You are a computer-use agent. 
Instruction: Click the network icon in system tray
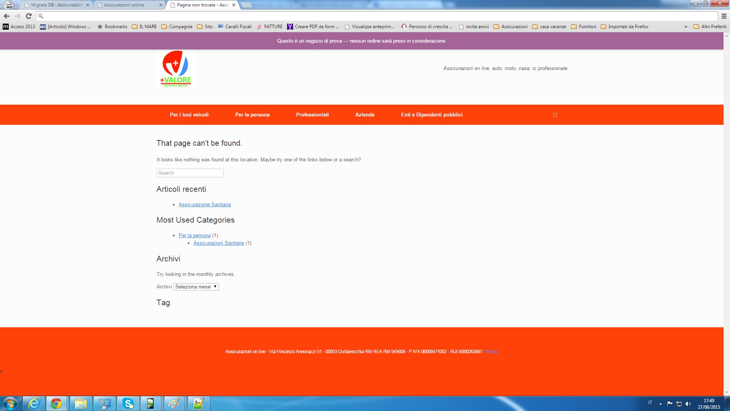[x=679, y=404]
